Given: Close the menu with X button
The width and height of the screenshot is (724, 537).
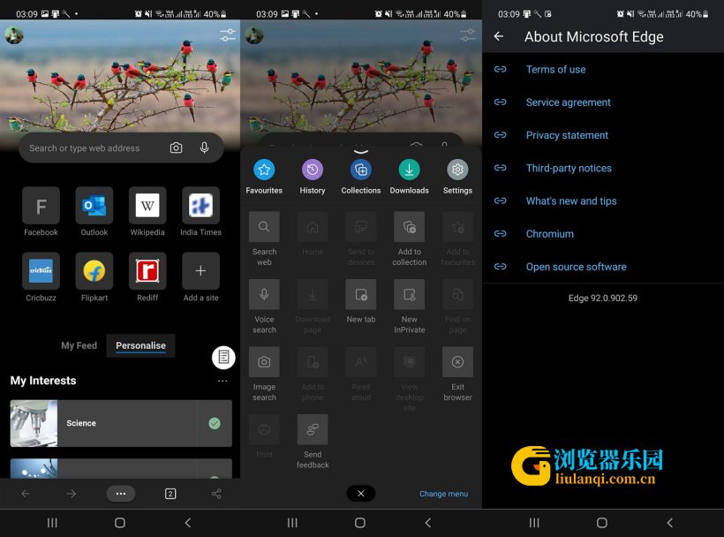Looking at the screenshot, I should pyautogui.click(x=360, y=494).
